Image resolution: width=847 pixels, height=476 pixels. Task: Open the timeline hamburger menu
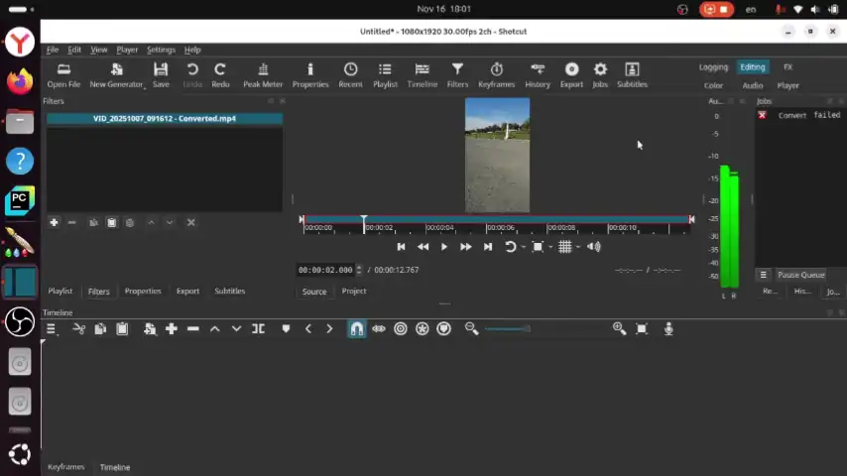pos(51,328)
